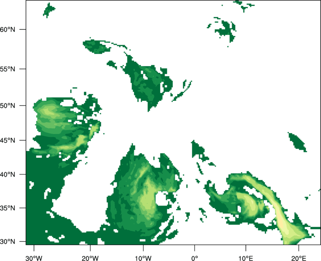Click the 30°N latitude axis label
Viewport: 321px width, 261px height.
tap(8, 242)
